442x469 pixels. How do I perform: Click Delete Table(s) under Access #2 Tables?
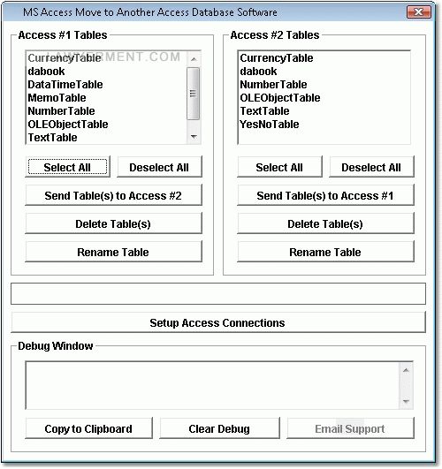click(x=326, y=223)
